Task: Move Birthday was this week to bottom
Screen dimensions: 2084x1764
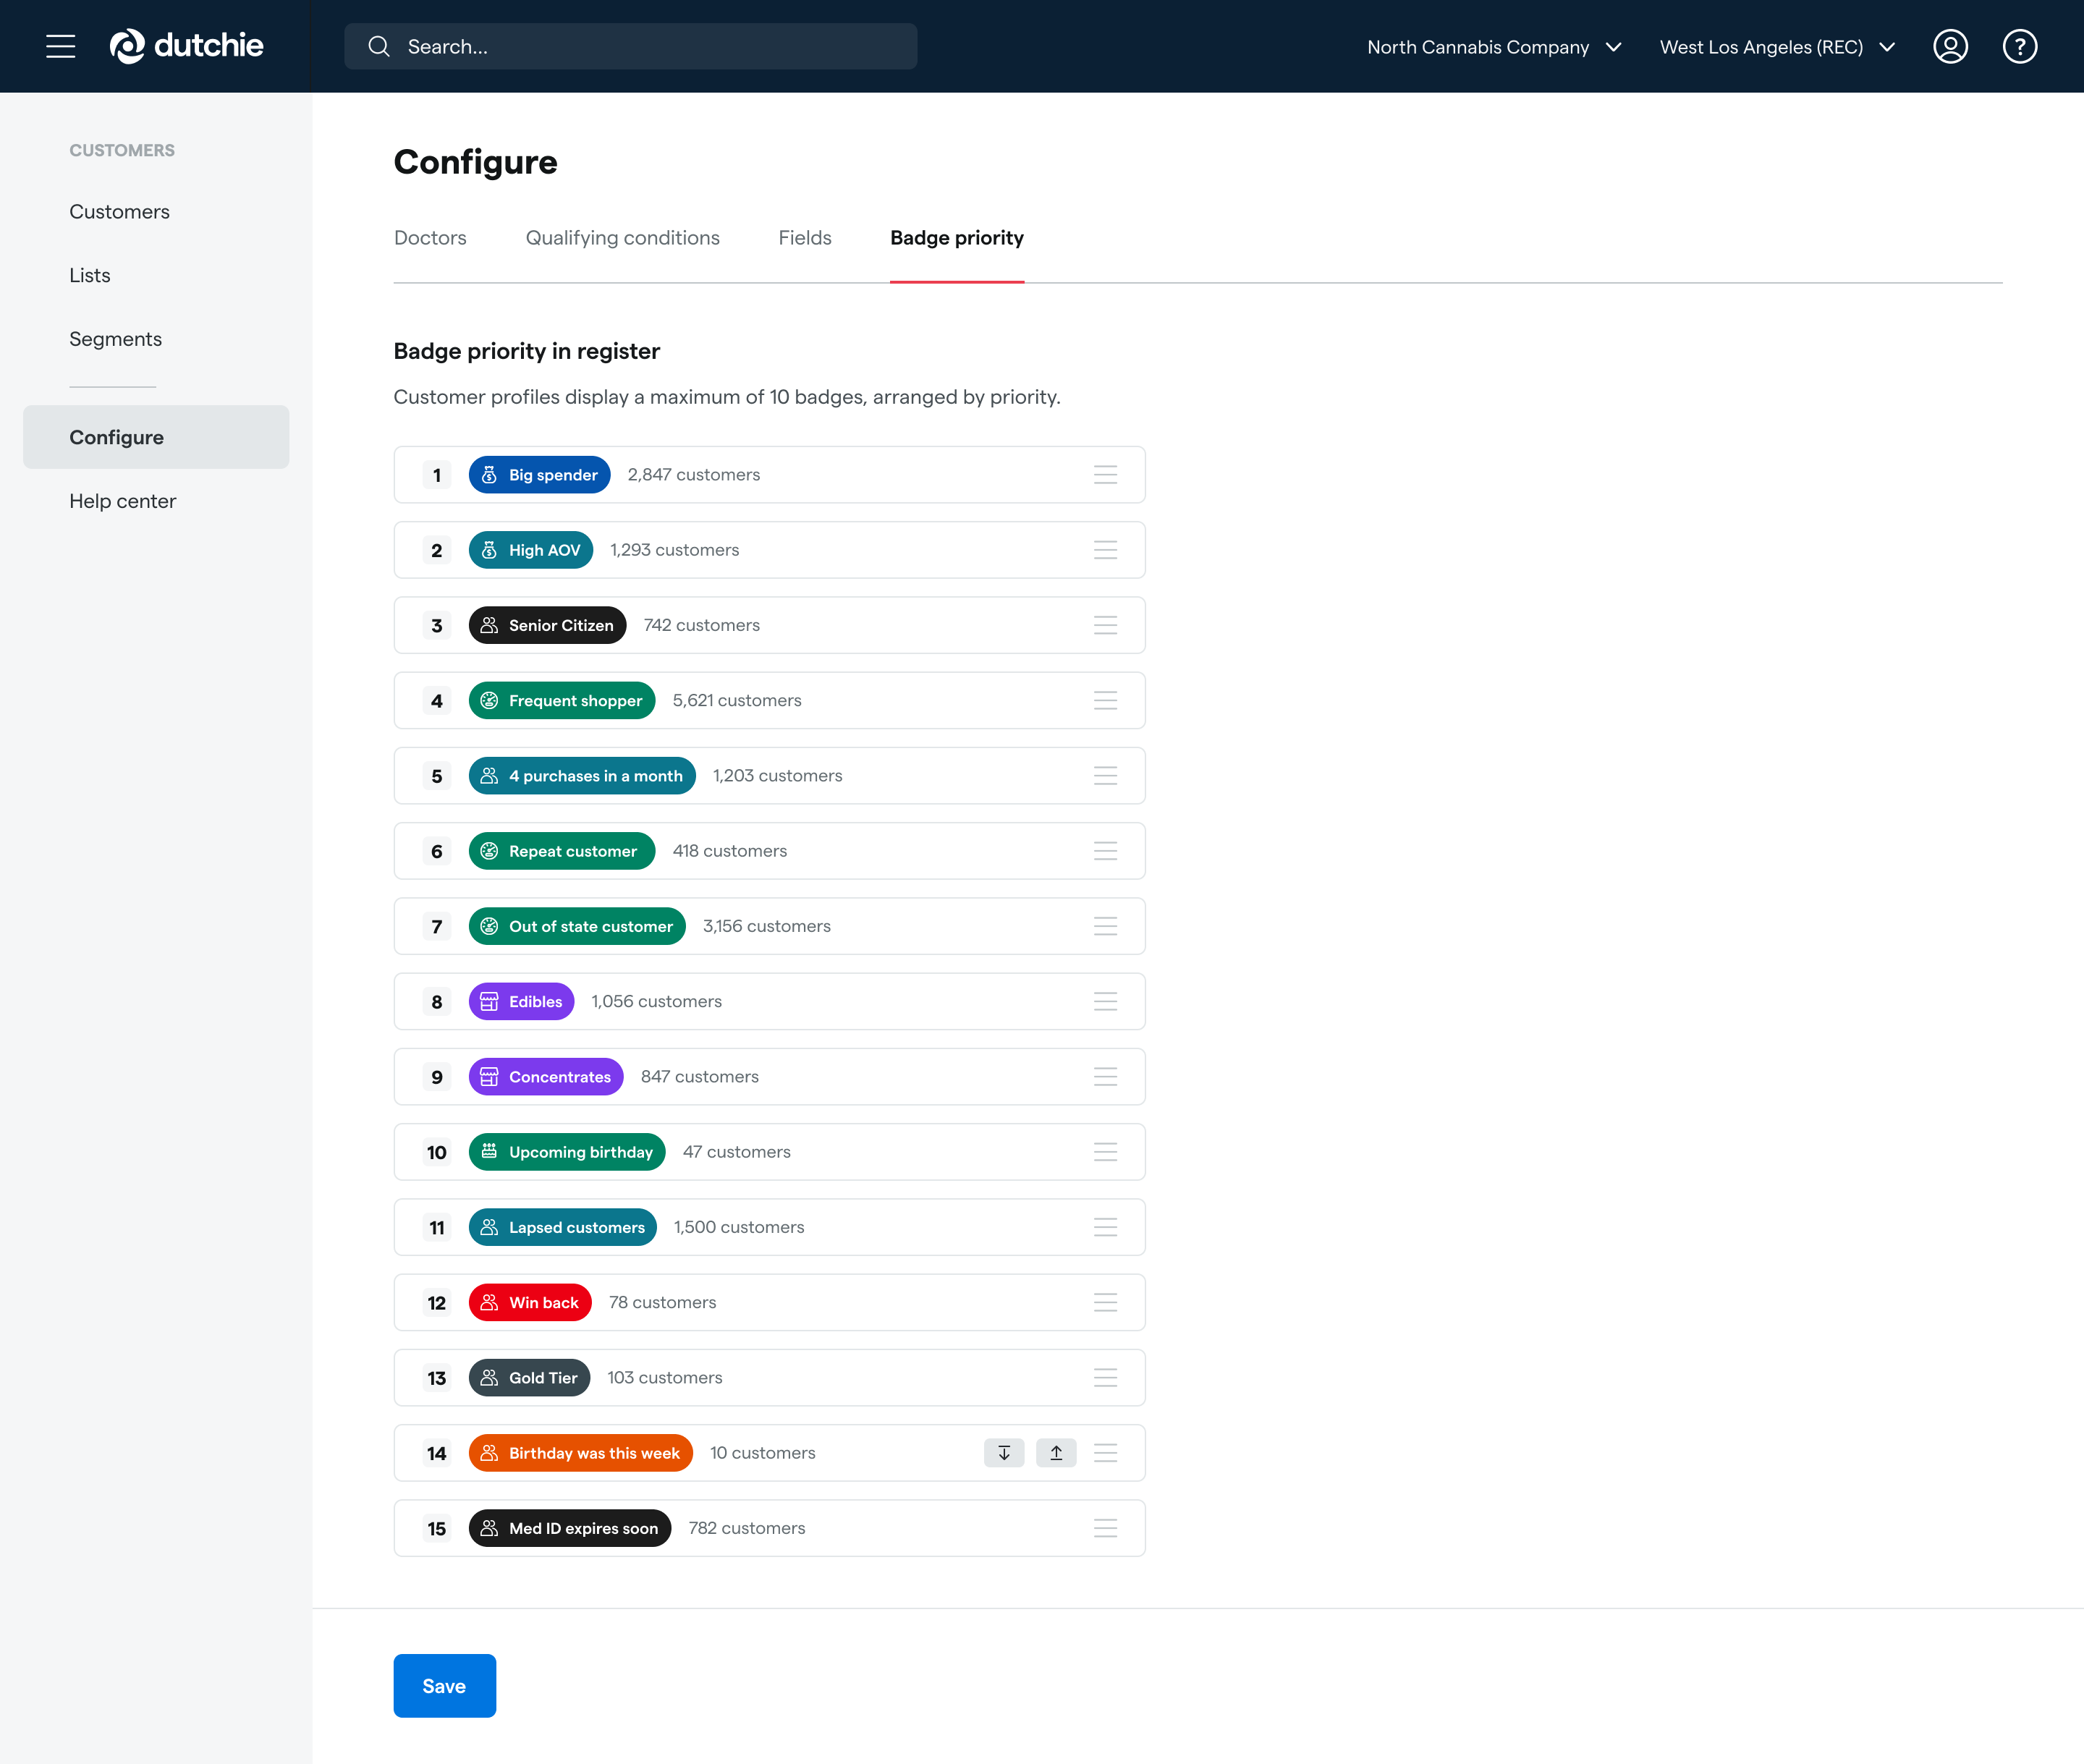Action: click(1004, 1453)
